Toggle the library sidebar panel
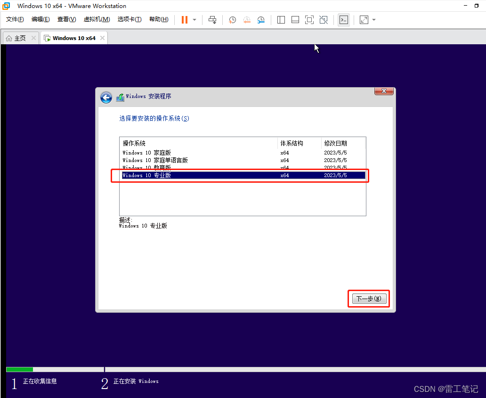 coord(281,20)
